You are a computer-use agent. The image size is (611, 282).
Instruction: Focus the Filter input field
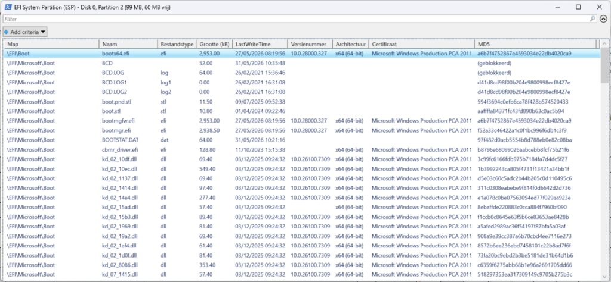tap(296, 18)
